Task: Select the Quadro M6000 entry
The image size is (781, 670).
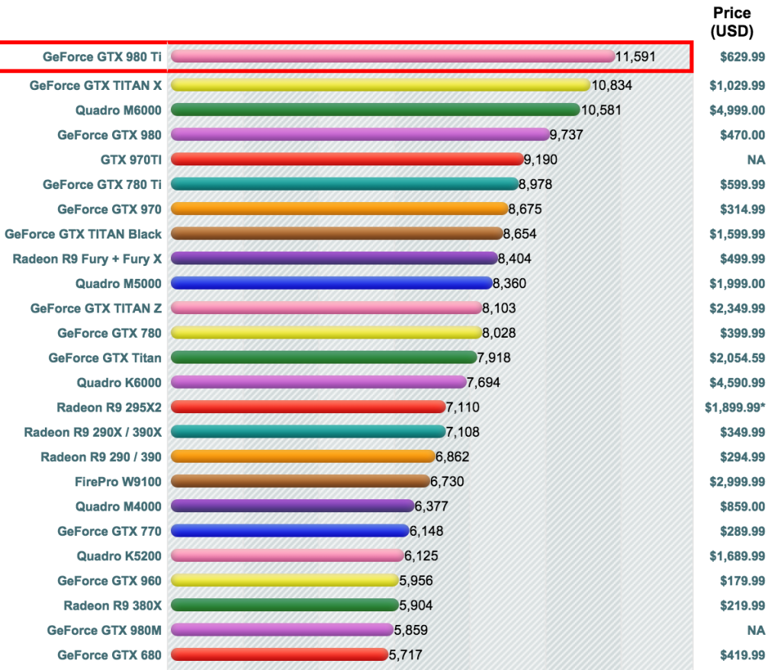Action: pos(118,111)
